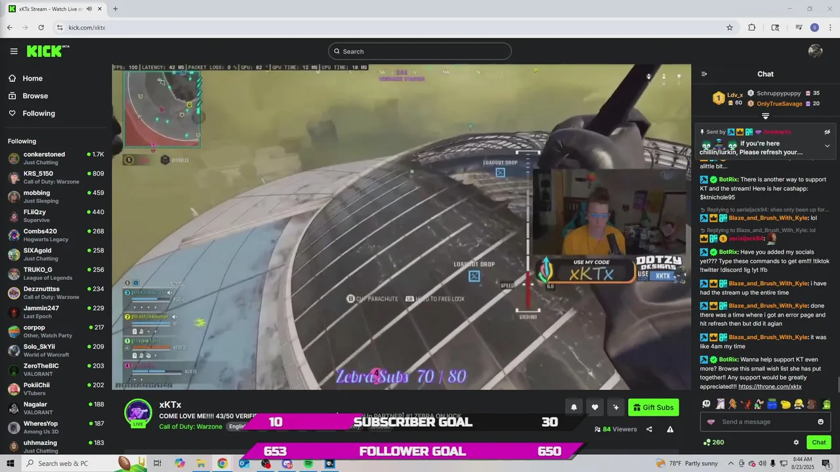
Task: Send message with green Chat button
Action: (819, 442)
